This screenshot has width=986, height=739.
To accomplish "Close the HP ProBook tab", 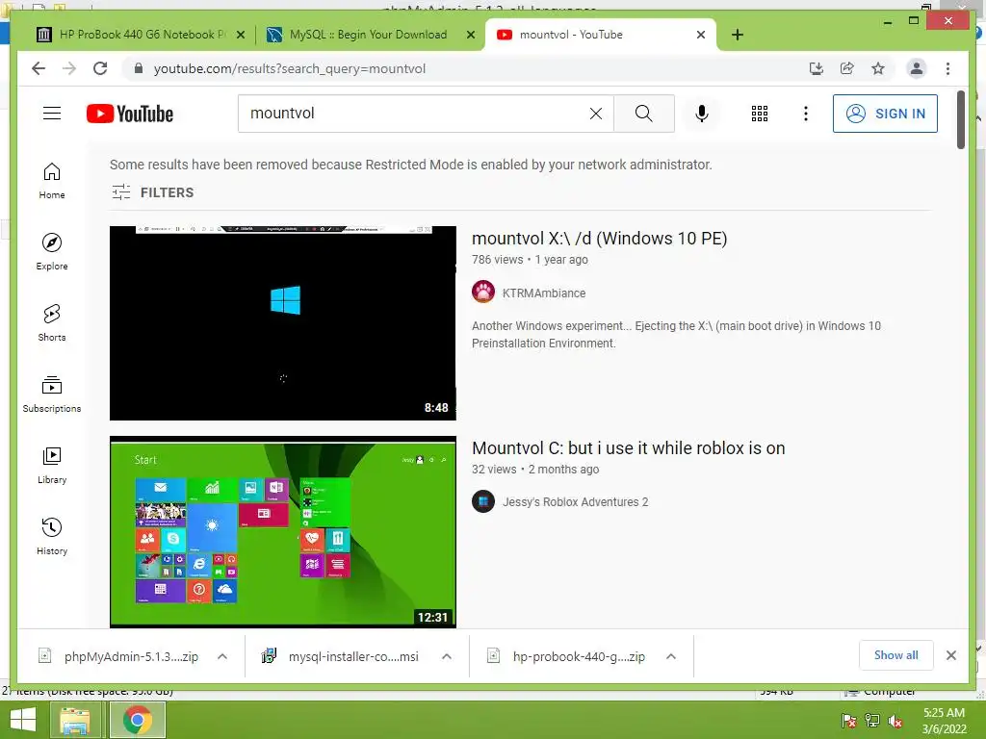I will (240, 35).
